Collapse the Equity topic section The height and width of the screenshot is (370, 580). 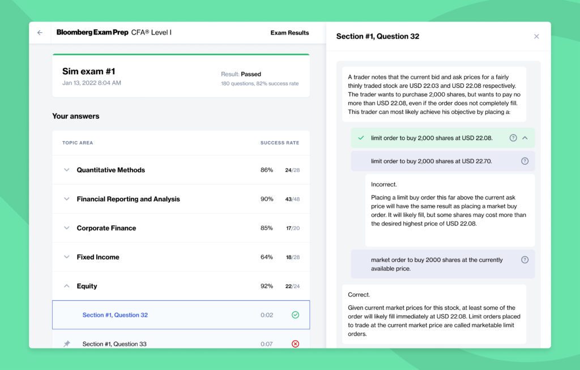[x=67, y=286]
